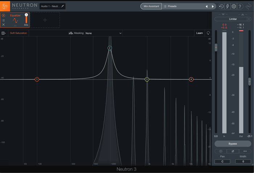Toggle the Equalizer module power button
The width and height of the screenshot is (254, 173).
click(3, 15)
